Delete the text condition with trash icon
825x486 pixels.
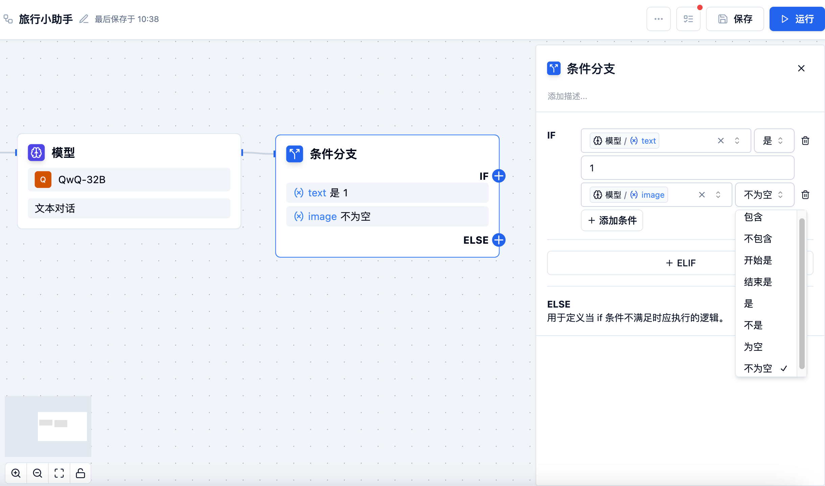[805, 141]
